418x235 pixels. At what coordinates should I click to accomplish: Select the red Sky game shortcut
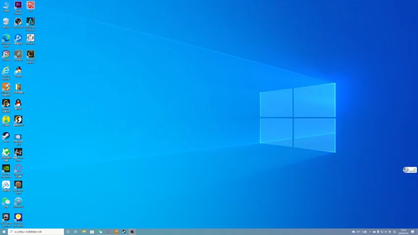[x=30, y=6]
